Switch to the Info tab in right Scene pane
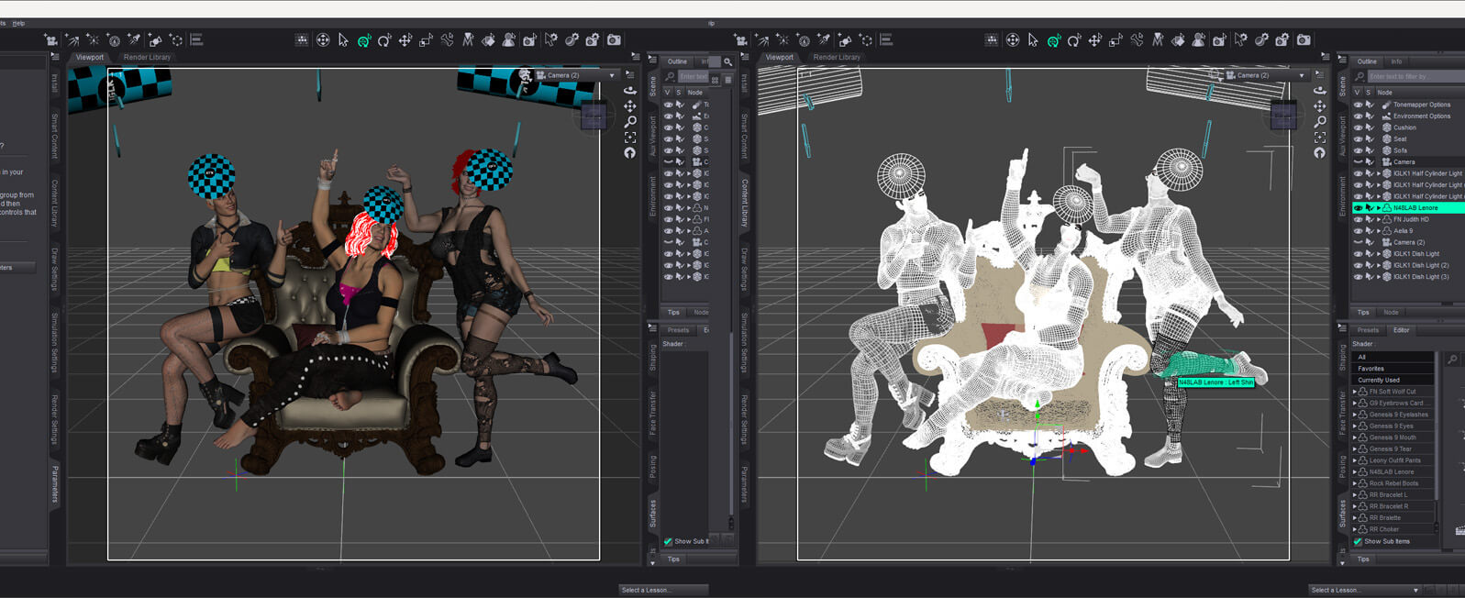The height and width of the screenshot is (598, 1465). click(1396, 61)
